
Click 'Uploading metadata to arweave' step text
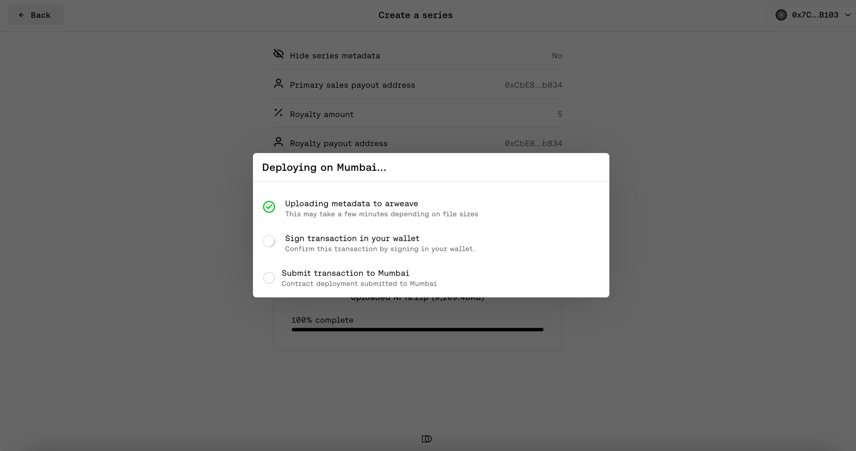pos(351,203)
